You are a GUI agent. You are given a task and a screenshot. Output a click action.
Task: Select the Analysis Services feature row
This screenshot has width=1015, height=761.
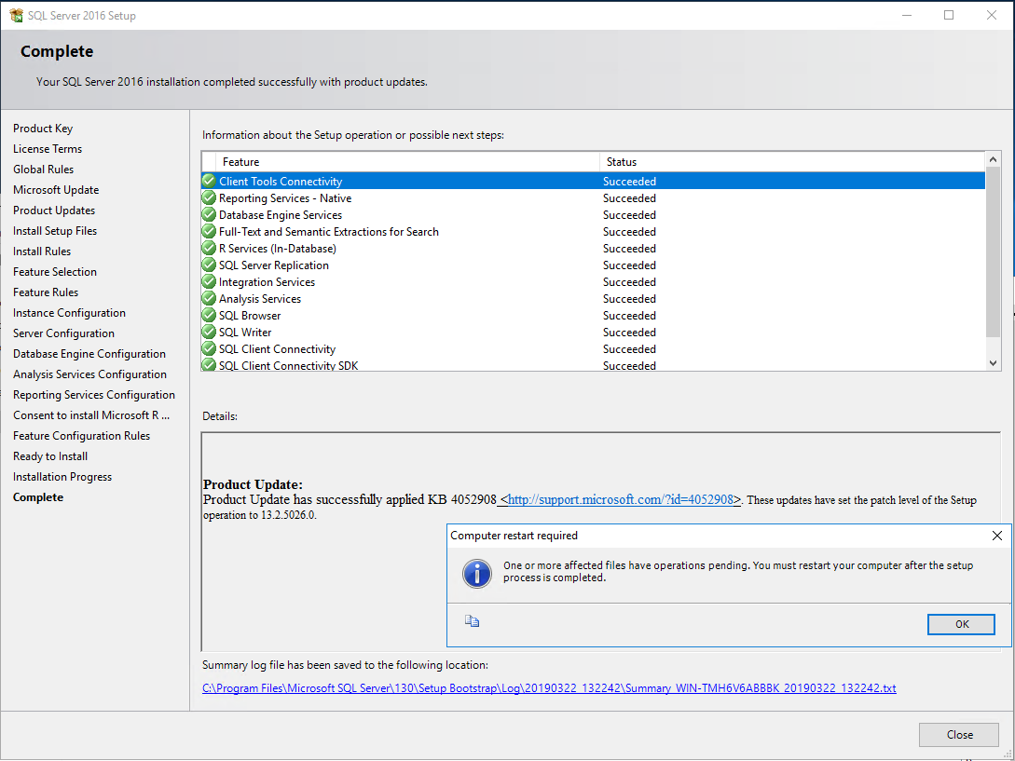coord(593,299)
